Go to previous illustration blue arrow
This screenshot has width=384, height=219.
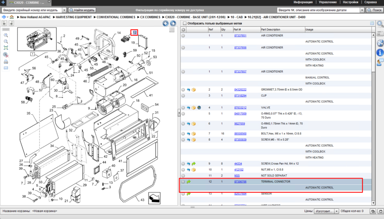point(166,23)
